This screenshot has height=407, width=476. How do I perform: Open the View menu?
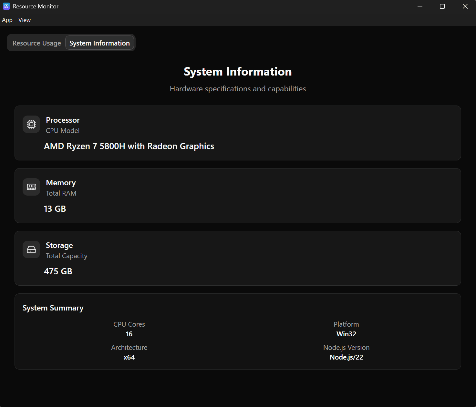pos(24,20)
